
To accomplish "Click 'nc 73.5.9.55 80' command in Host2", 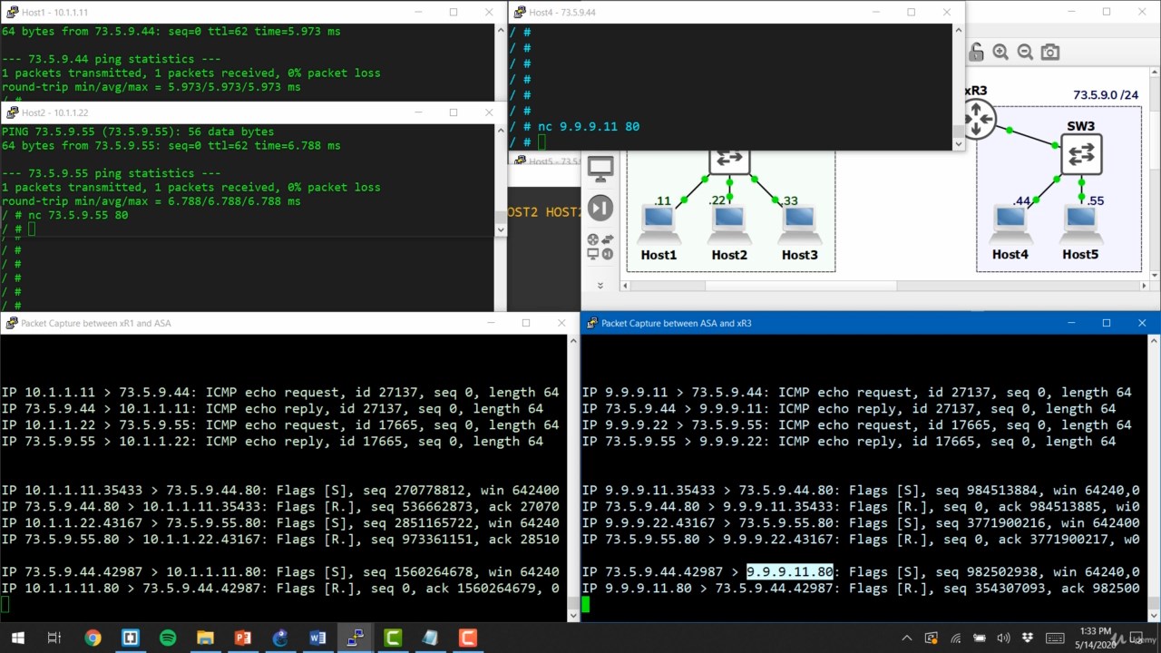I will (x=78, y=216).
